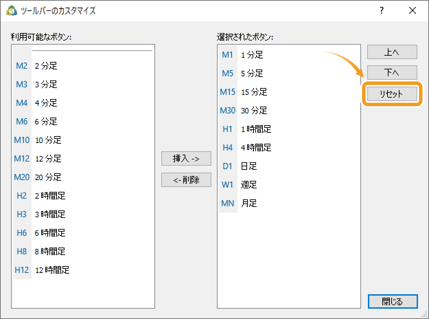Select the '8 時間足' text row
Viewport: 429px width, 319px height.
50,252
